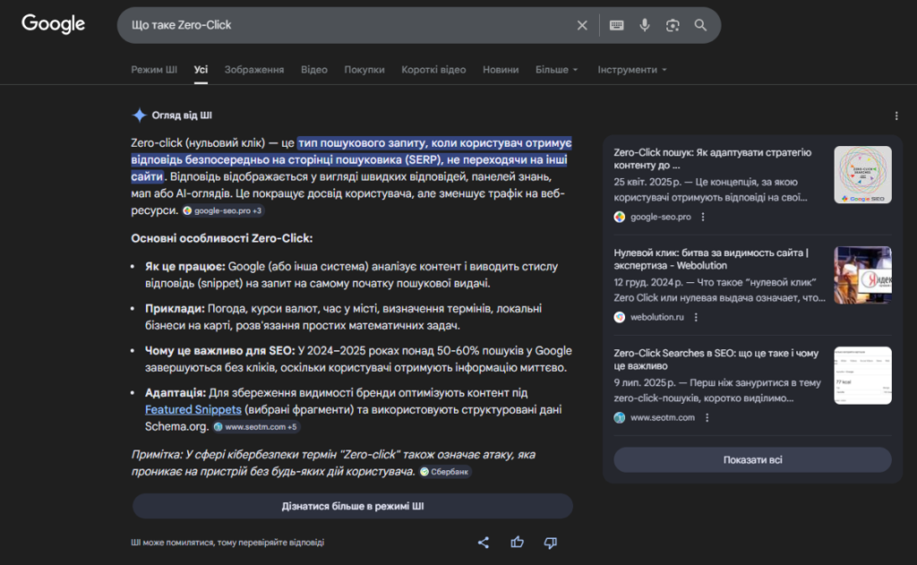Clear the search query with X icon
This screenshot has width=917, height=565.
click(x=582, y=25)
